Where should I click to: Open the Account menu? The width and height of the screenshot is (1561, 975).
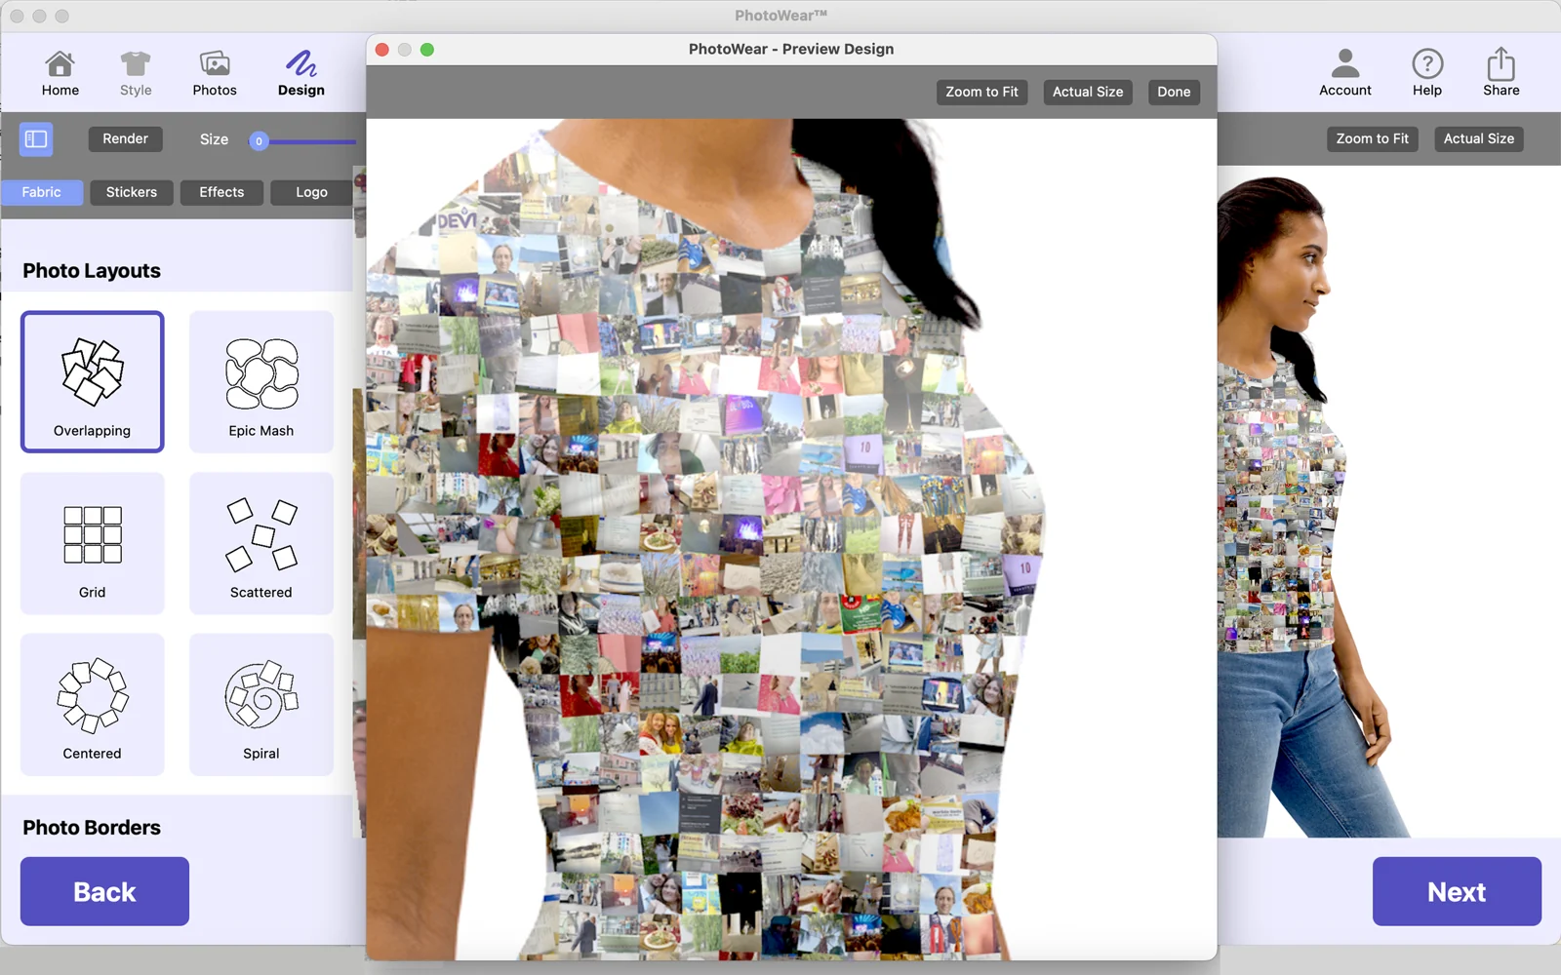coord(1344,74)
